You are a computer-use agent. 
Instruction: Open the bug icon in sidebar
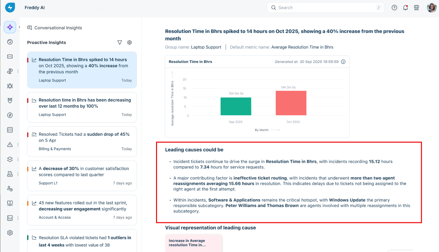(x=10, y=86)
